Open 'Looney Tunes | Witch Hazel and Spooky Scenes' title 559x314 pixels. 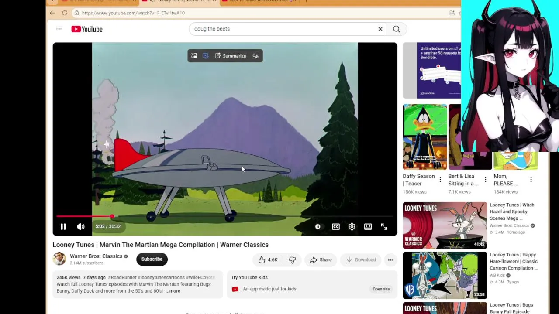click(x=512, y=212)
